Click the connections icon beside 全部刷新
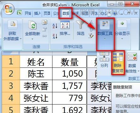Viewport: 140px width, 113px height. [45, 22]
